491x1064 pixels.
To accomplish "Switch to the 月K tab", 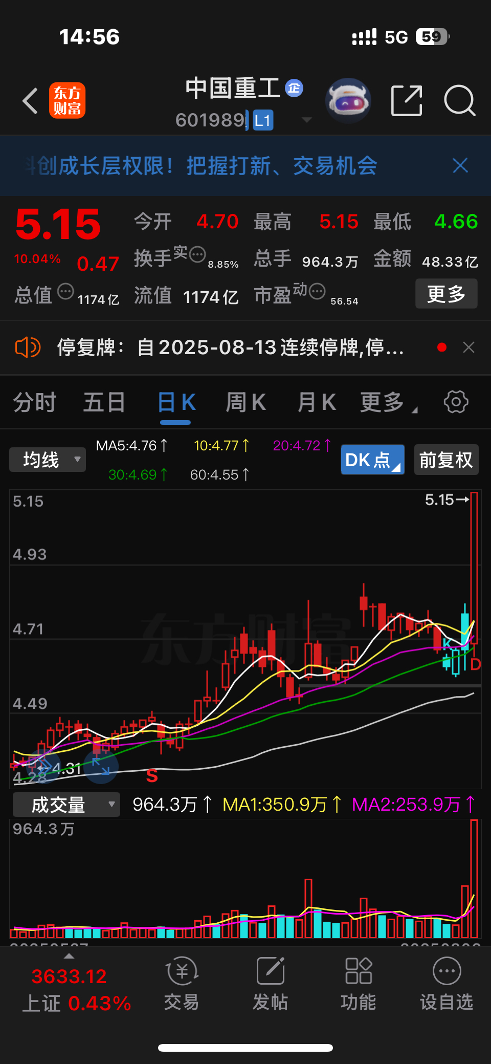I will point(317,402).
